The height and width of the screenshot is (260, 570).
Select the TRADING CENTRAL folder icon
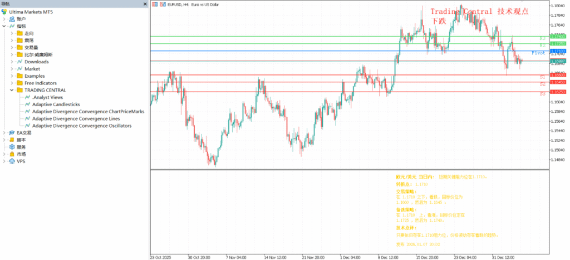(x=19, y=90)
